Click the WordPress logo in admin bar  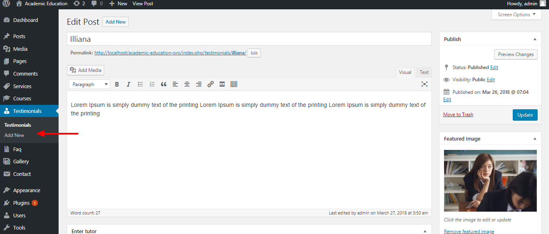tap(7, 4)
